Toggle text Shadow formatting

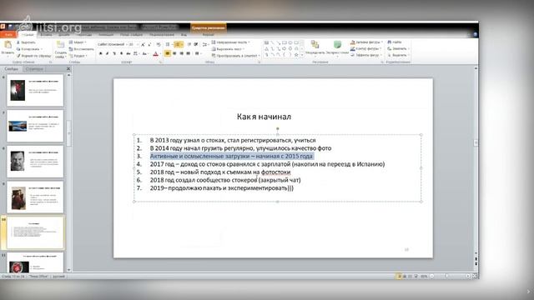tap(121, 53)
